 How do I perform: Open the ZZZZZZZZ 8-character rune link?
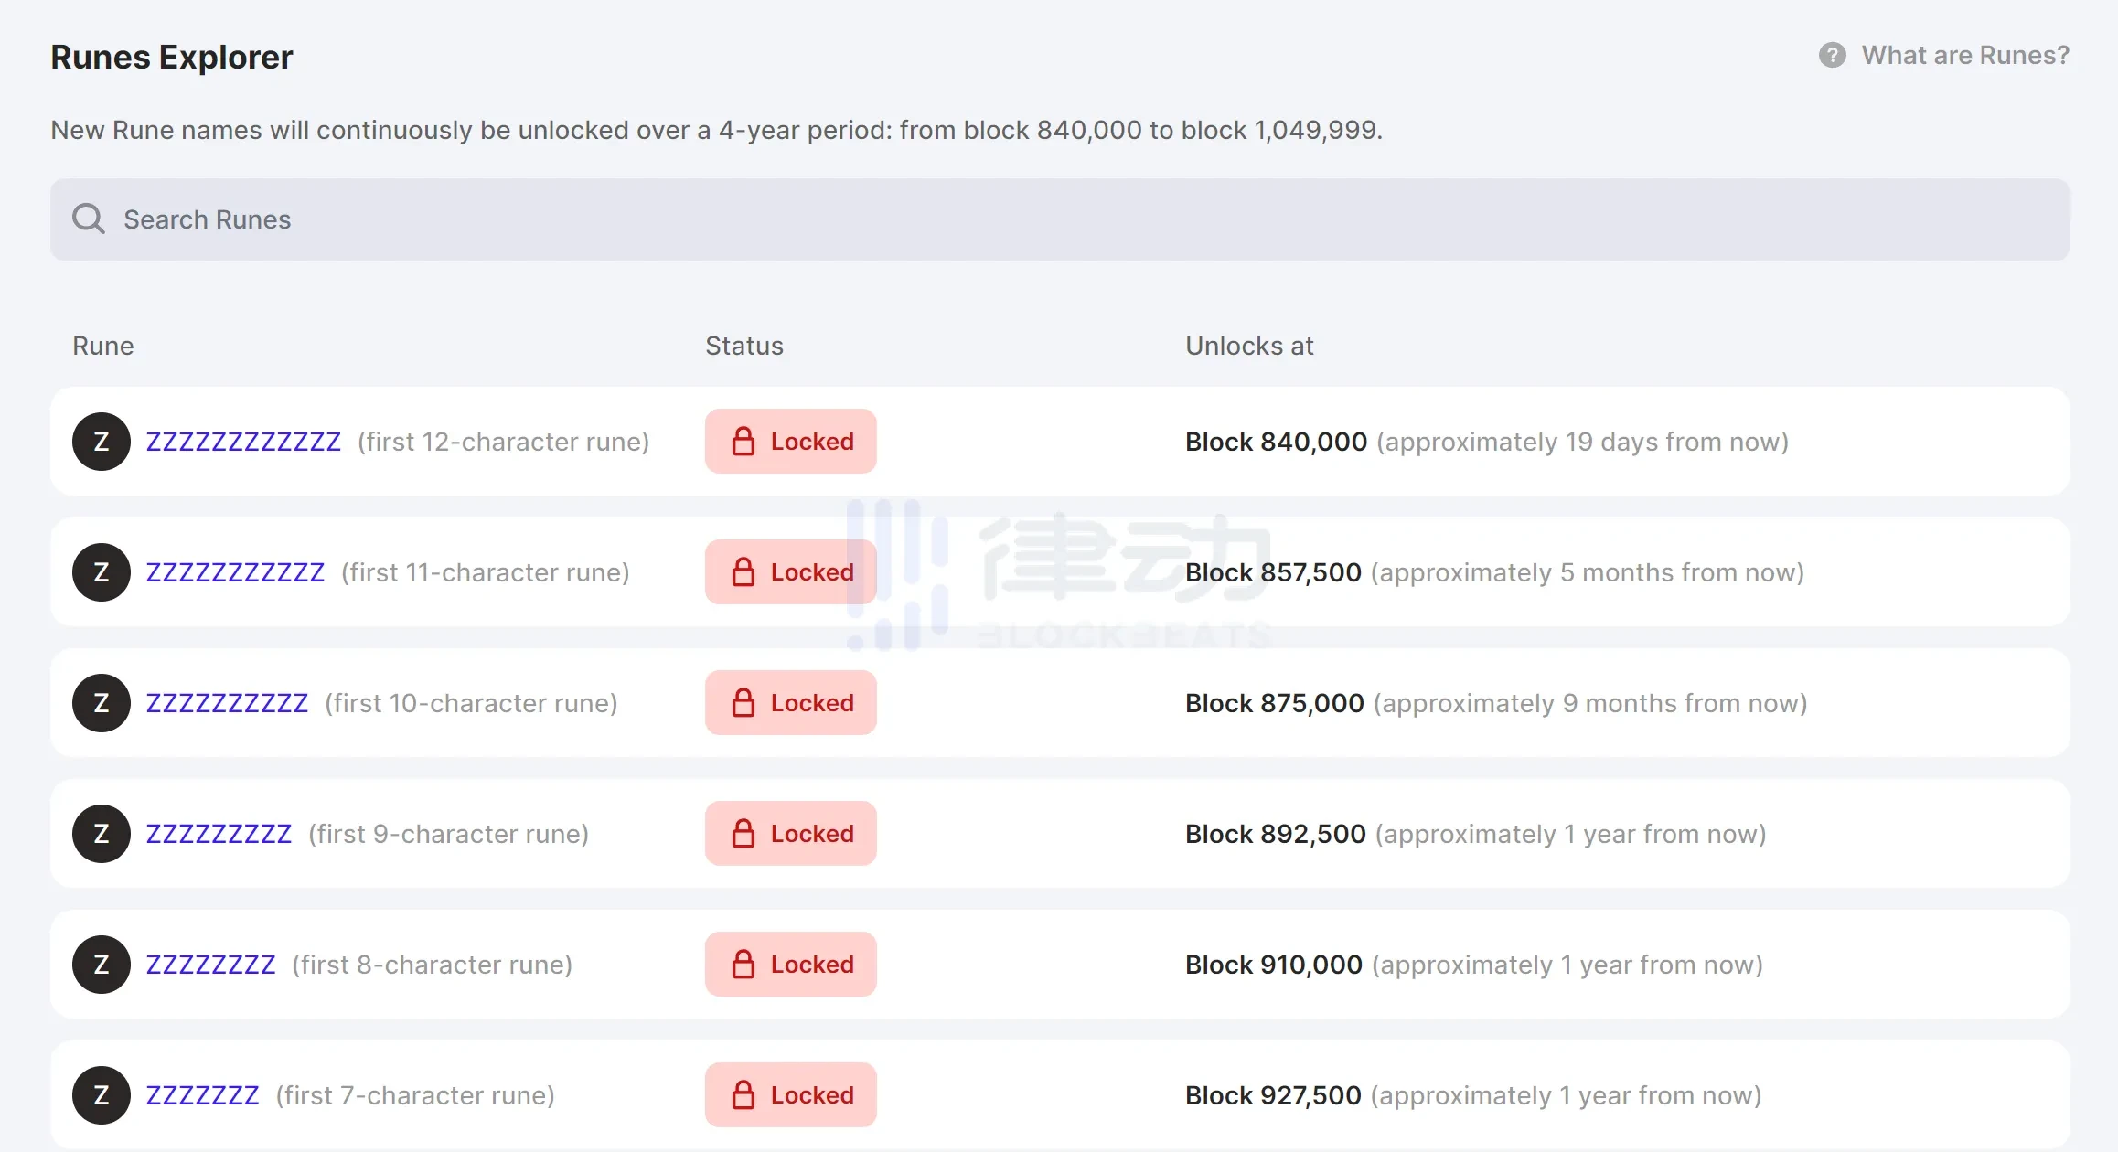(210, 965)
